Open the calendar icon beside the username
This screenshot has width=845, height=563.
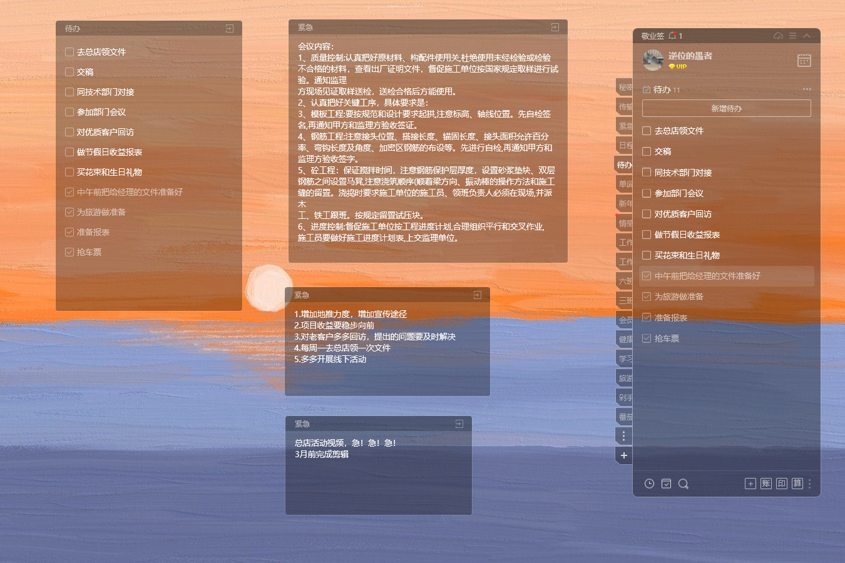pos(804,60)
